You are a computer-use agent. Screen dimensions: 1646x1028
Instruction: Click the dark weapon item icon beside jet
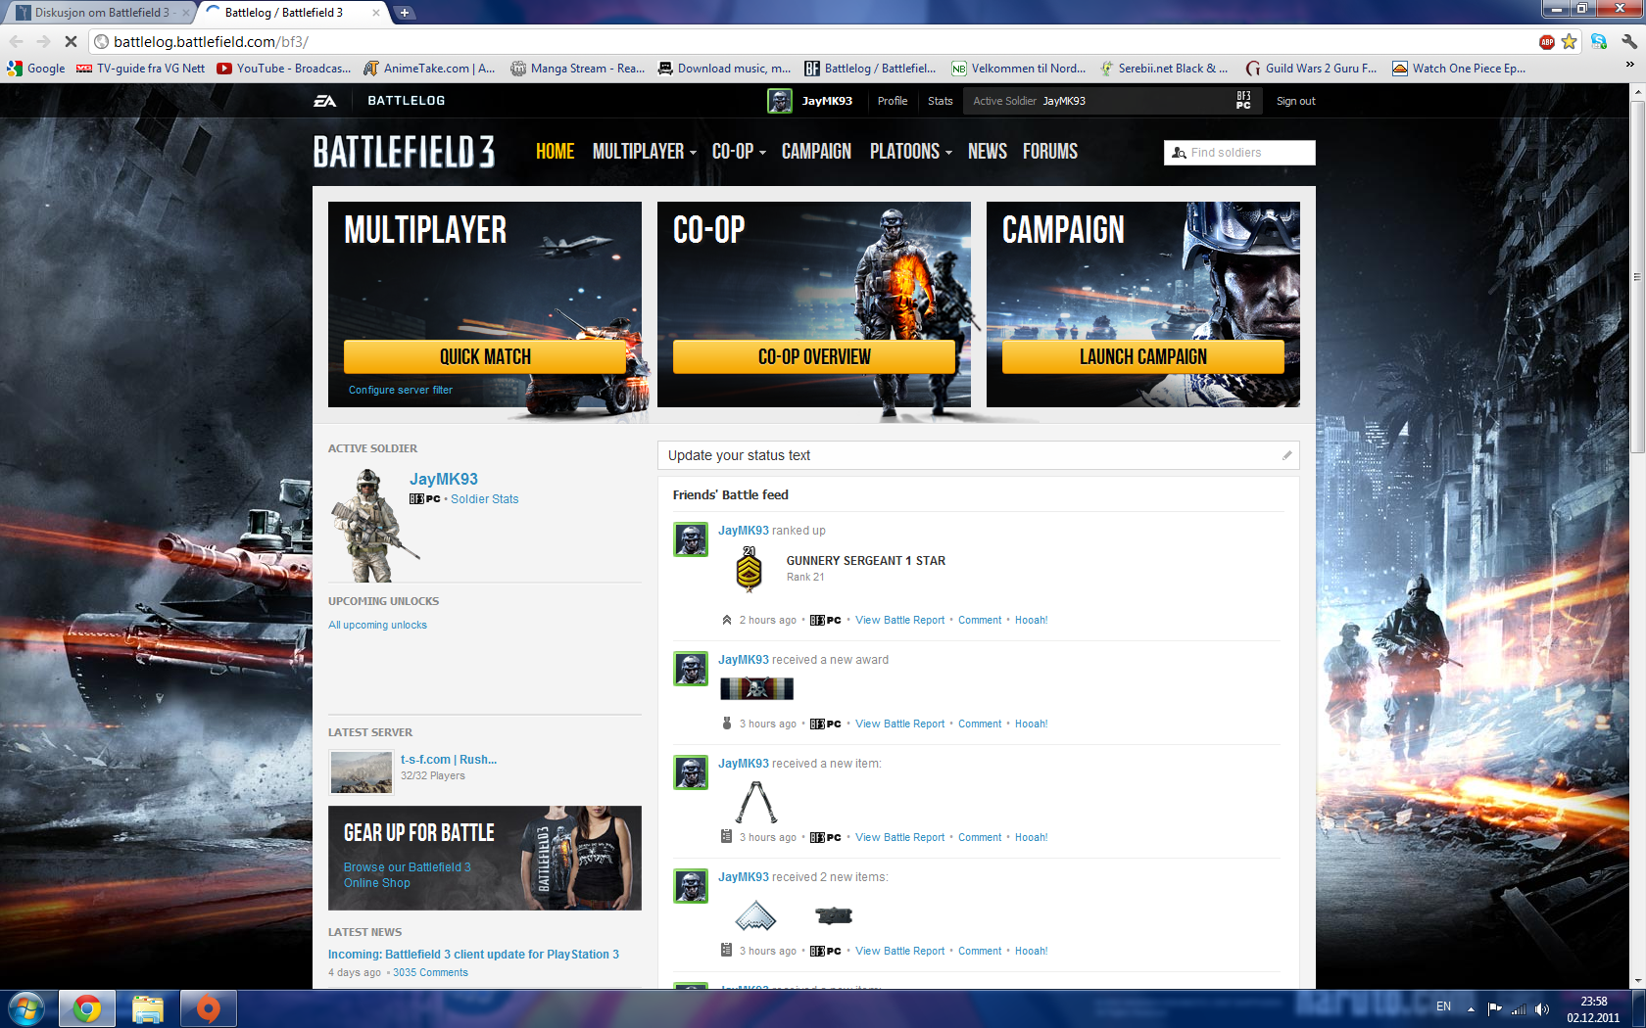pyautogui.click(x=834, y=915)
